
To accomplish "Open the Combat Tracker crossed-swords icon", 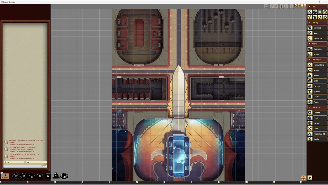I will coord(310,12).
